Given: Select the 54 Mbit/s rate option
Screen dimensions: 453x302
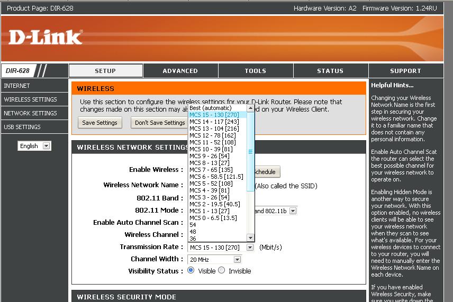Looking at the screenshot, I should (218, 225).
